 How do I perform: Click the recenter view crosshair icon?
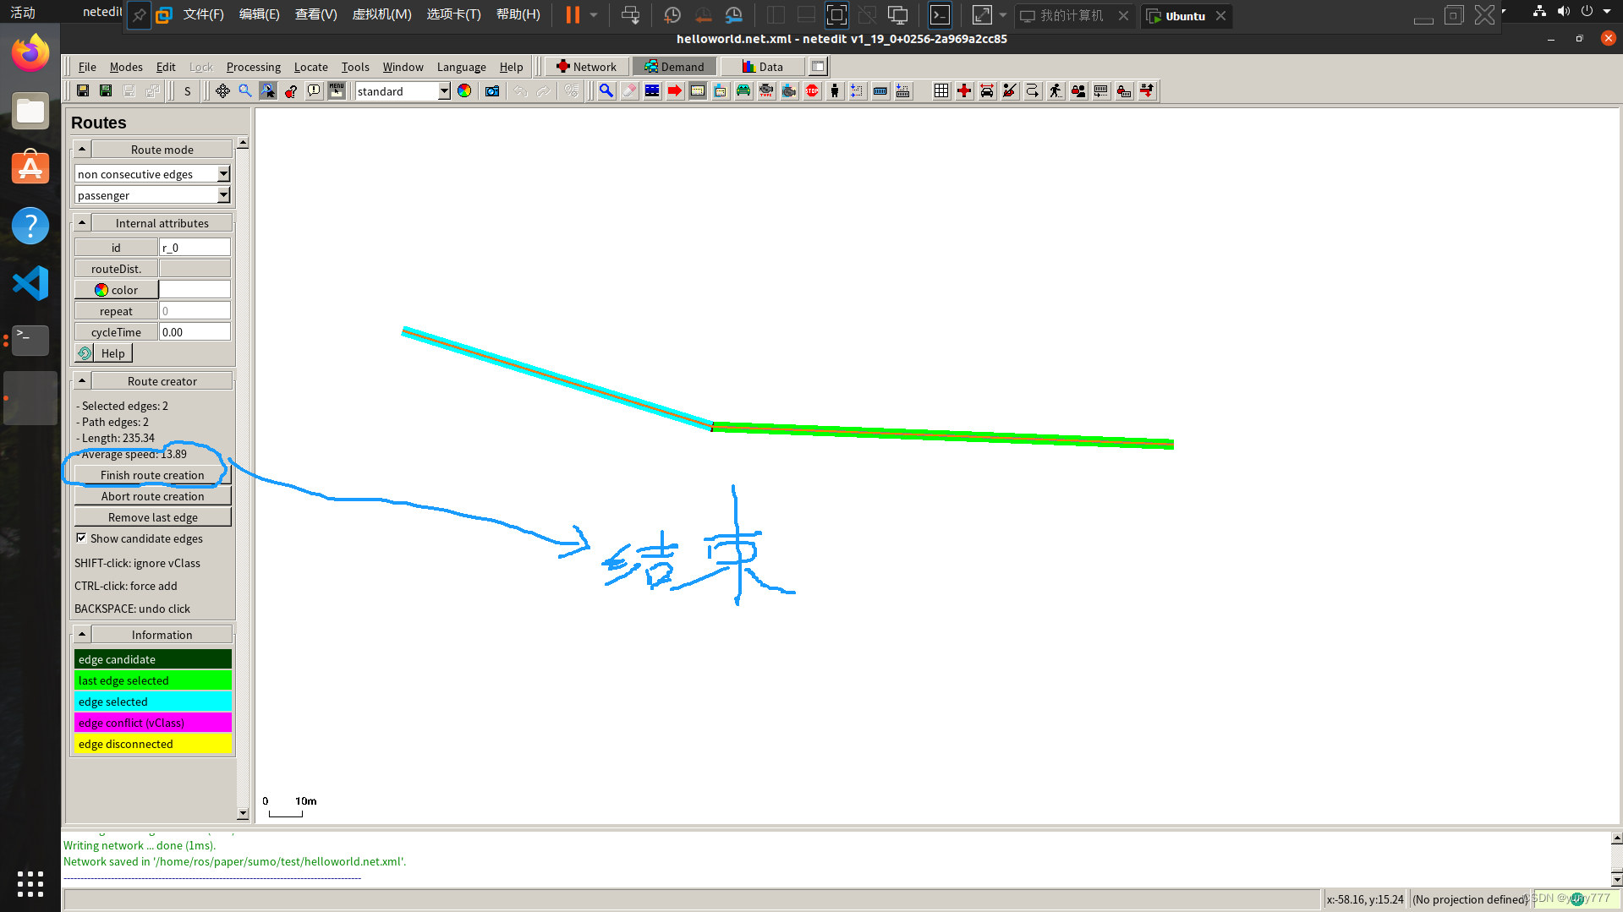coord(222,91)
